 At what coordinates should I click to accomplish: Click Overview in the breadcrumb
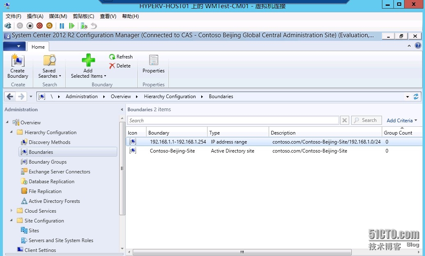120,97
